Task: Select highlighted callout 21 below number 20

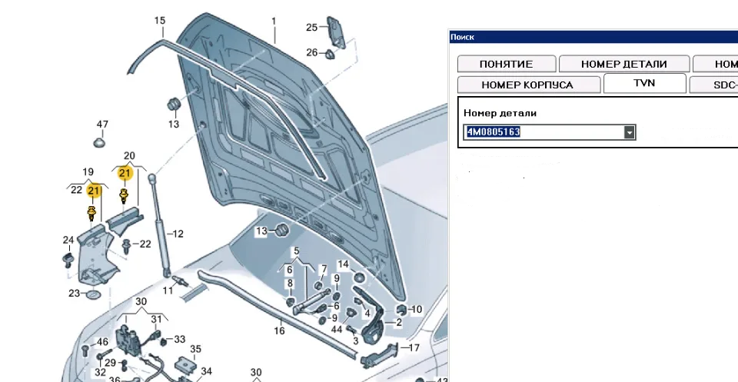Action: click(x=125, y=174)
